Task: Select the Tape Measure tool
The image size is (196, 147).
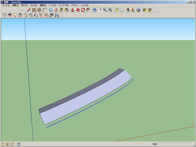Action: (x=61, y=10)
